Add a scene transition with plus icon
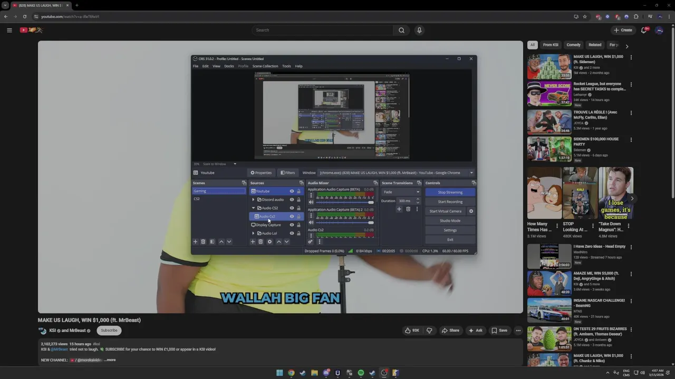The image size is (675, 379). pyautogui.click(x=399, y=209)
